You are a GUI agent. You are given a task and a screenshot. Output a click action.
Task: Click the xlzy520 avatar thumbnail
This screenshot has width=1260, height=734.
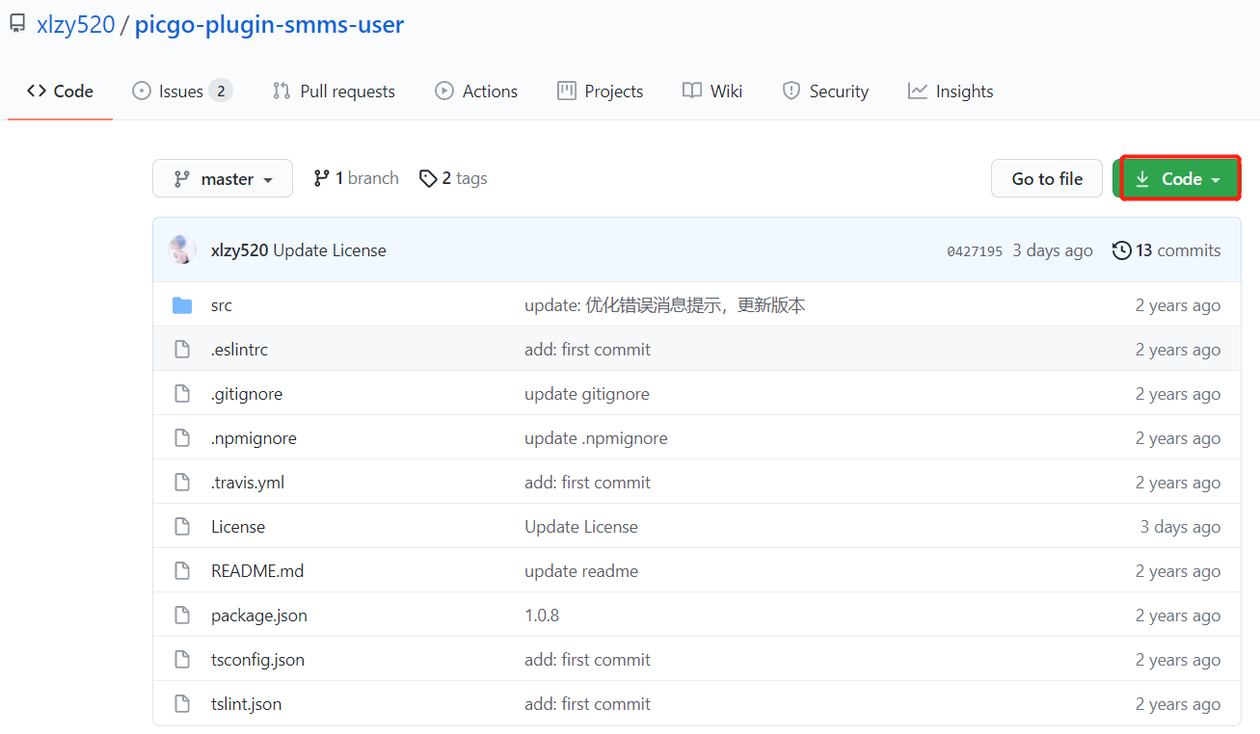tap(182, 250)
